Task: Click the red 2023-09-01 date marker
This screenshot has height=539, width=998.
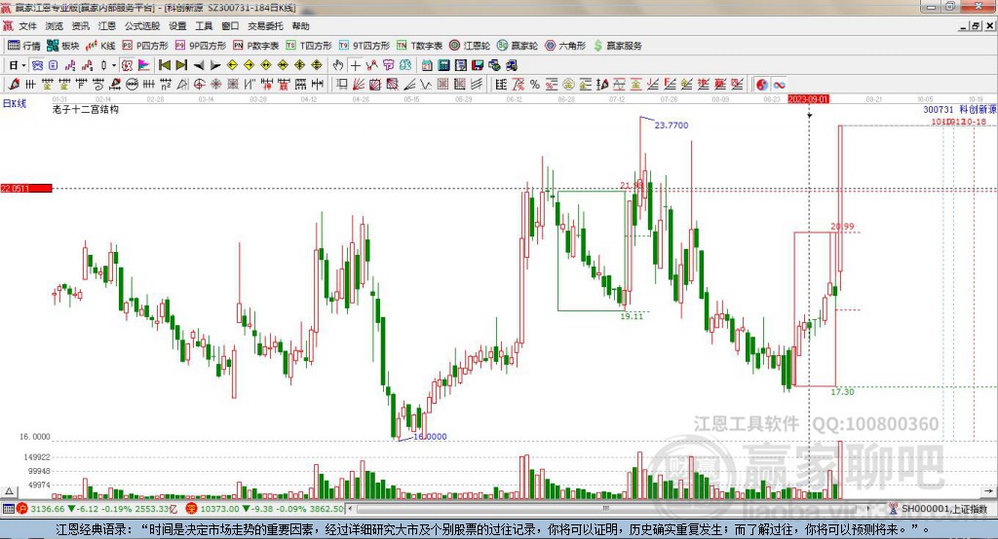Action: (x=808, y=99)
